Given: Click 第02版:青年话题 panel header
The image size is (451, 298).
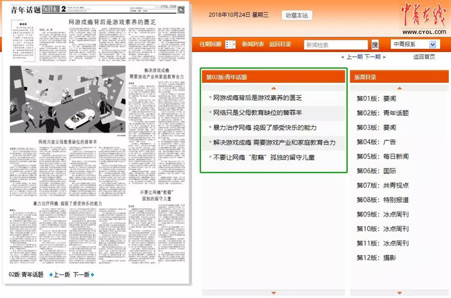Looking at the screenshot, I should (x=274, y=77).
